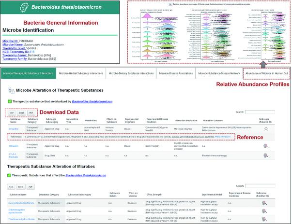Download affecting substances table as CSV
292x224 pixels.
click(11, 187)
